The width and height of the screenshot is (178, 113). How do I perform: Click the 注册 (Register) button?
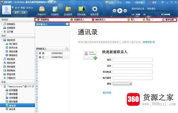[x=24, y=12]
